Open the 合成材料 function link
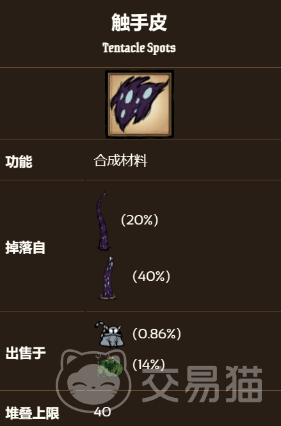Viewport: 281px width, 426px height. point(120,161)
